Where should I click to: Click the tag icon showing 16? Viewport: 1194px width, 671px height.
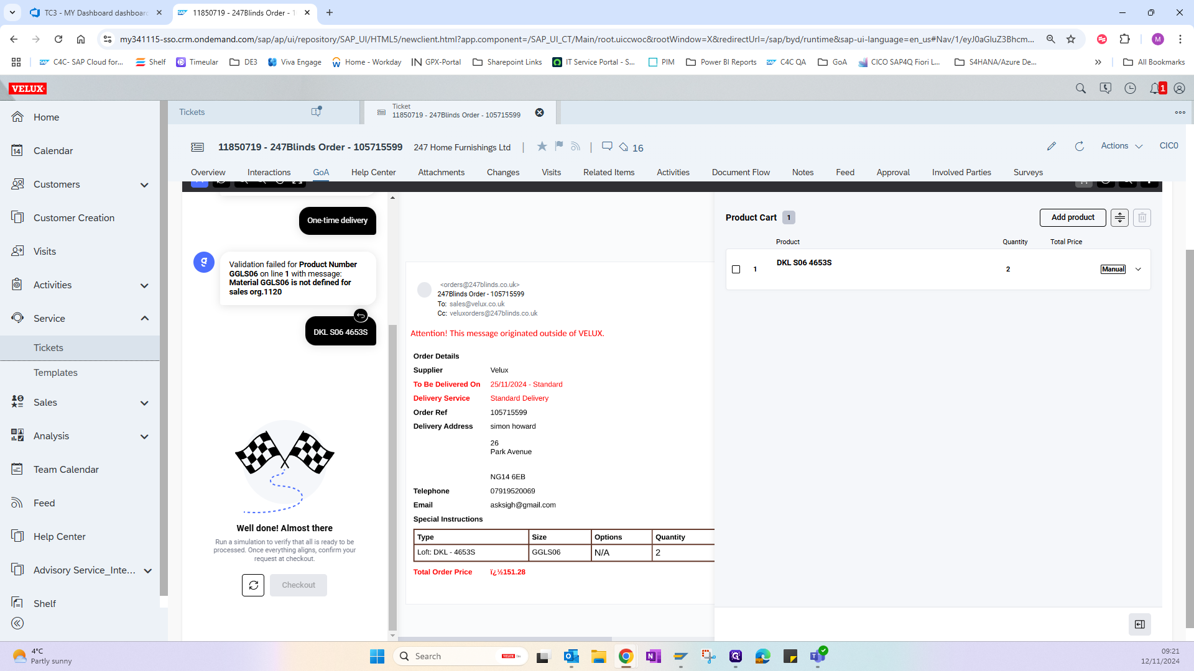[624, 147]
